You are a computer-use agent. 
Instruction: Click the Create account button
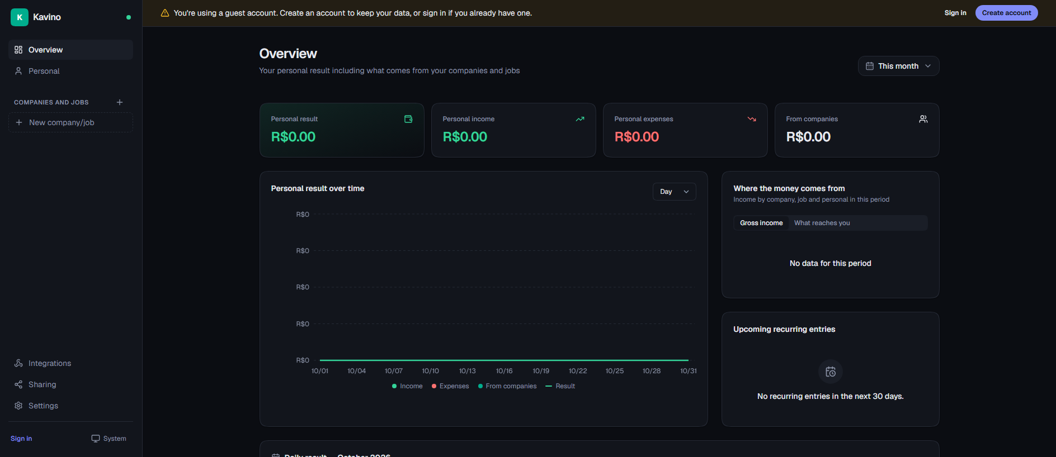(x=1006, y=13)
